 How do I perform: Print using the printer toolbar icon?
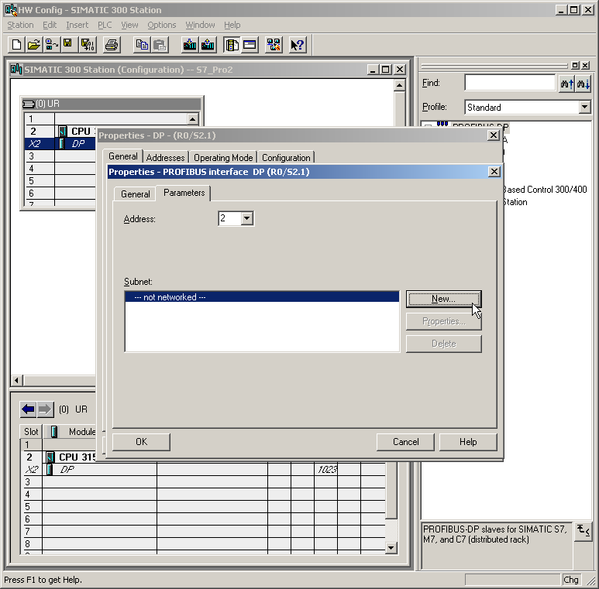112,45
